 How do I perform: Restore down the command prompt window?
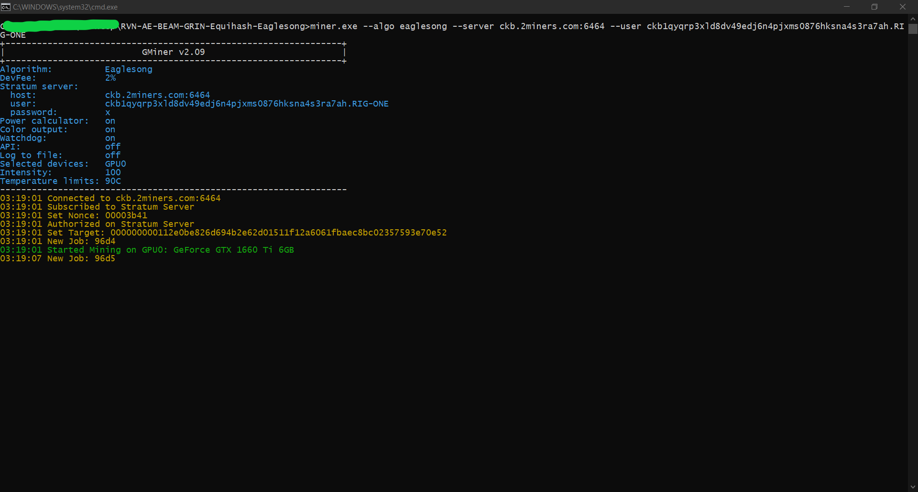click(874, 7)
